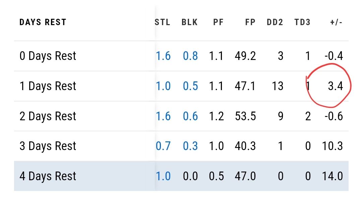Open 0.6 blocks link for 2 Days Rest
The image size is (362, 199).
click(190, 116)
